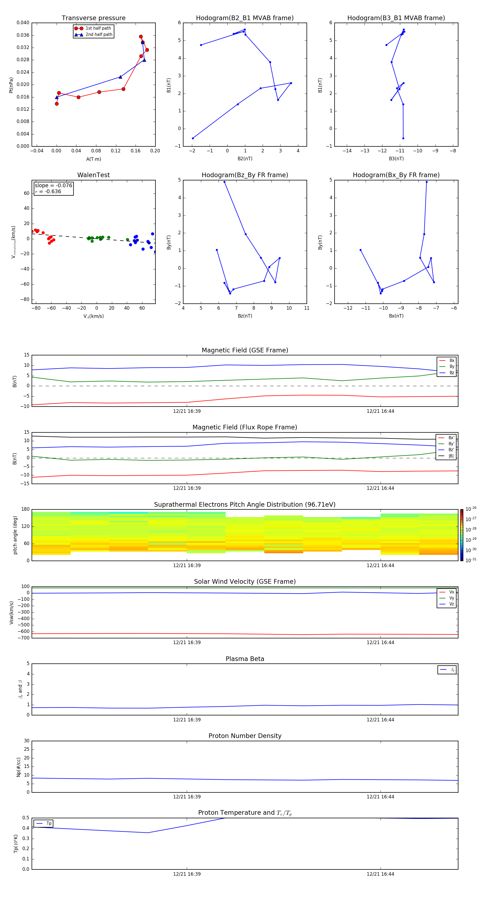Click the 'Pt(nPa)' y-axis label
Viewport: 490px width, 898px height.
coord(11,85)
